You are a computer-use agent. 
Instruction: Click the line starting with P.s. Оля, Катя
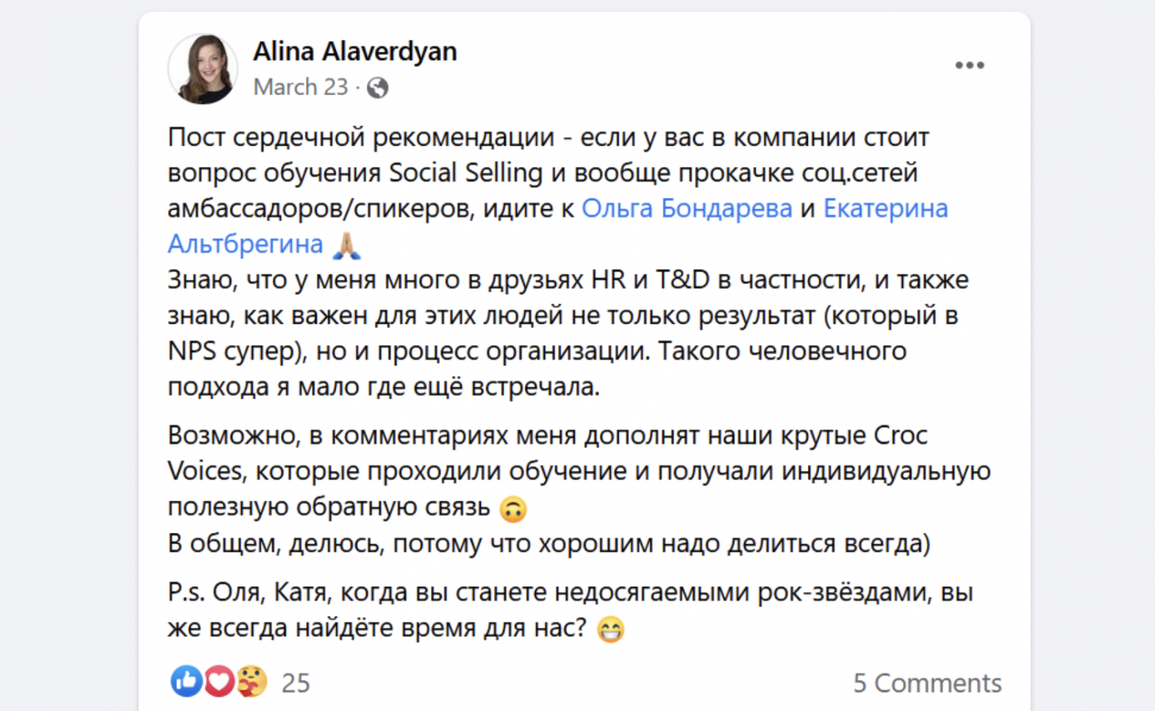(570, 593)
